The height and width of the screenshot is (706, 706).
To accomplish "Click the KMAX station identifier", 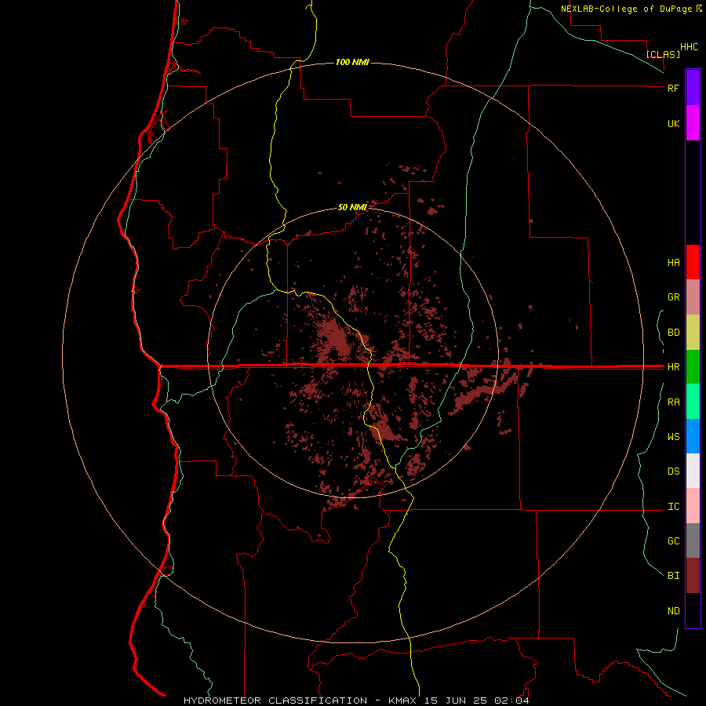I will coord(402,701).
